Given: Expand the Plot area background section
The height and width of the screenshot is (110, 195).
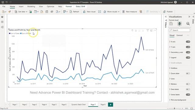Looking at the screenshot, I should [x=178, y=100].
